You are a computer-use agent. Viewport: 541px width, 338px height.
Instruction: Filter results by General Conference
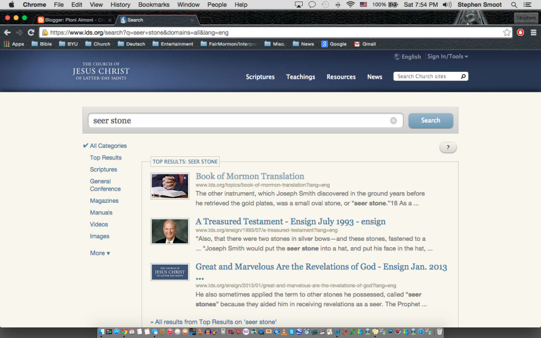[x=105, y=185]
